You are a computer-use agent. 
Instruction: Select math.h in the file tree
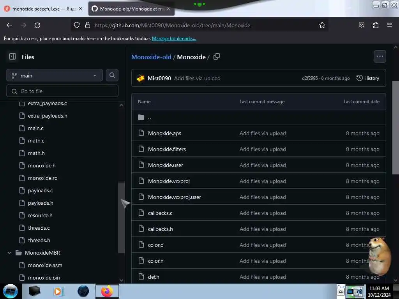click(36, 153)
